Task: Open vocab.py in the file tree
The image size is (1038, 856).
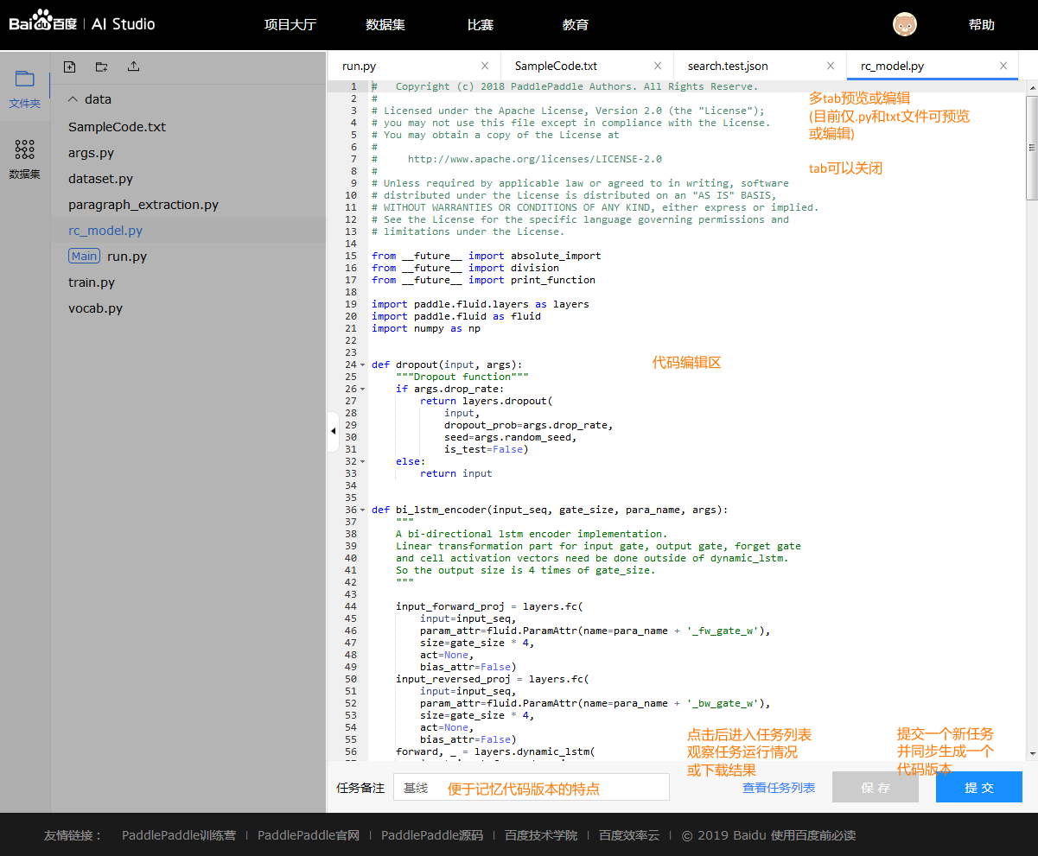Action: pos(95,308)
